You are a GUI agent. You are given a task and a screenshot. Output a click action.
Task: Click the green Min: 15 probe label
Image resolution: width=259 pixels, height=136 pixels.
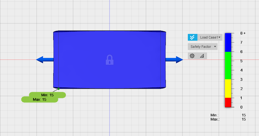click(47, 95)
